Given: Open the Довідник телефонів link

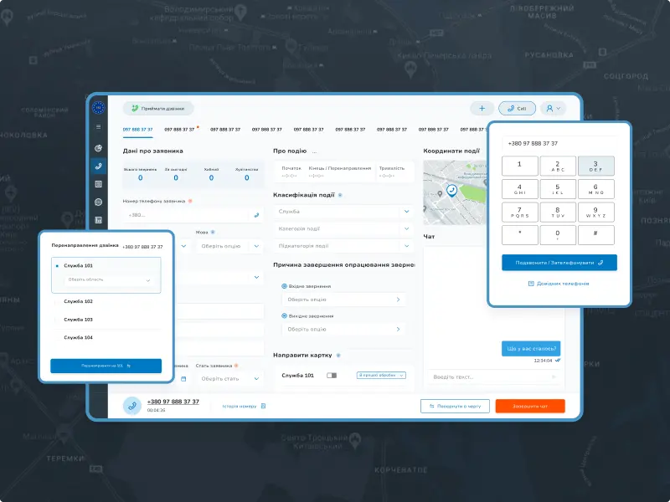Looking at the screenshot, I should [x=559, y=284].
